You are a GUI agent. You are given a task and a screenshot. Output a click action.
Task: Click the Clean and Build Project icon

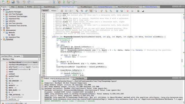point(59,2)
